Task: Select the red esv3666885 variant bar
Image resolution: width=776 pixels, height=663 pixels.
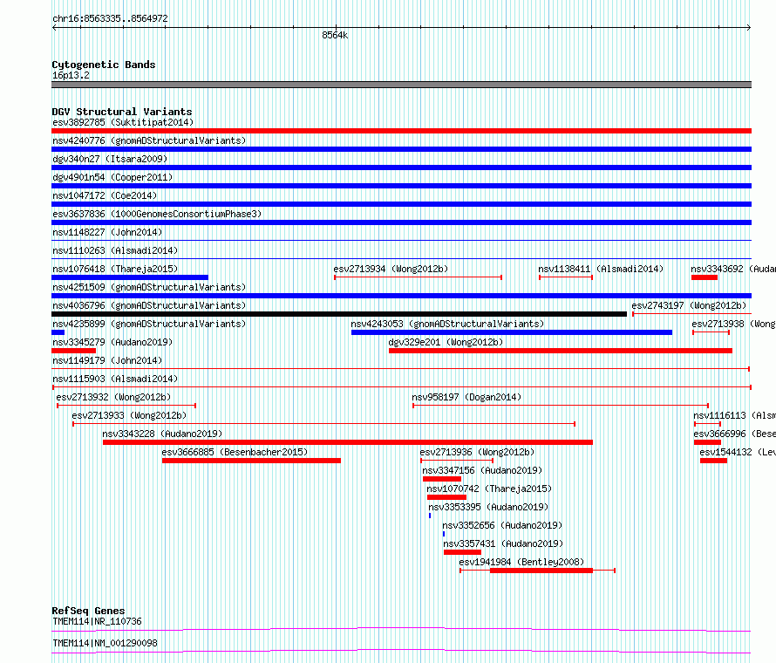Action: pyautogui.click(x=251, y=461)
